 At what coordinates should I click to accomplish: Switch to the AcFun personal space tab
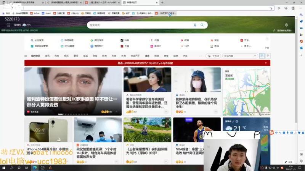point(103,3)
